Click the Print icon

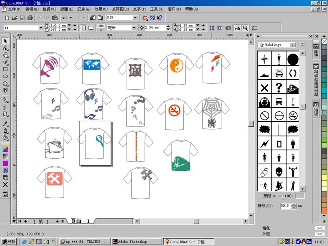coord(30,18)
